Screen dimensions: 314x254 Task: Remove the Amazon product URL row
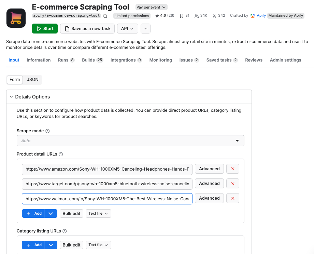point(233,169)
